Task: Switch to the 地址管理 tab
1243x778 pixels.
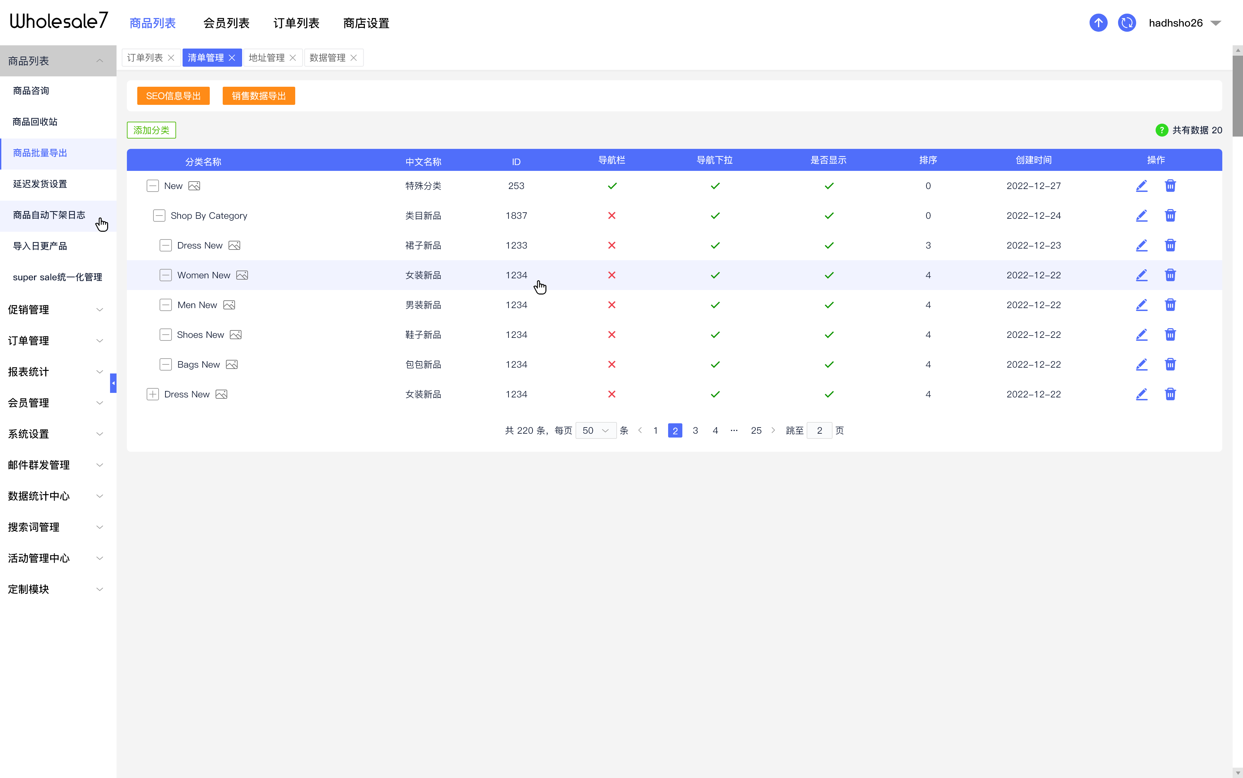Action: 266,58
